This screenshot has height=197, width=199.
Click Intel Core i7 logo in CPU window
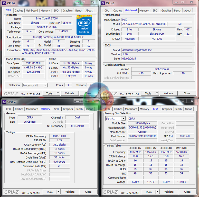coord(84,25)
